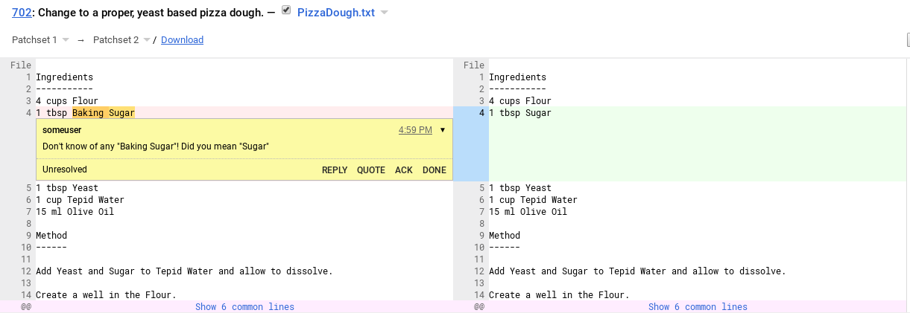Click the highlighted "Baking Sugar" text
Image resolution: width=910 pixels, height=313 pixels.
click(104, 113)
